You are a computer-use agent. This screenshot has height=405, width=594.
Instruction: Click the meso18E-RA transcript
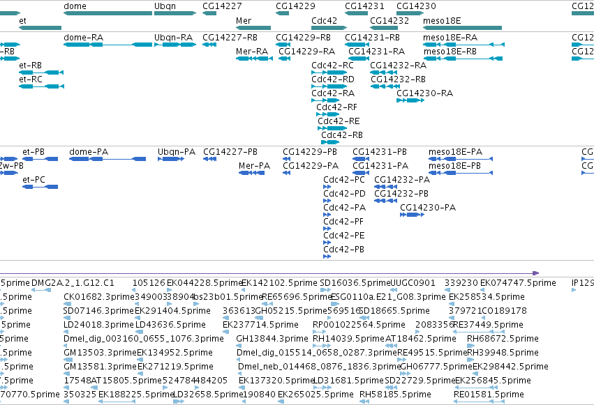point(463,45)
